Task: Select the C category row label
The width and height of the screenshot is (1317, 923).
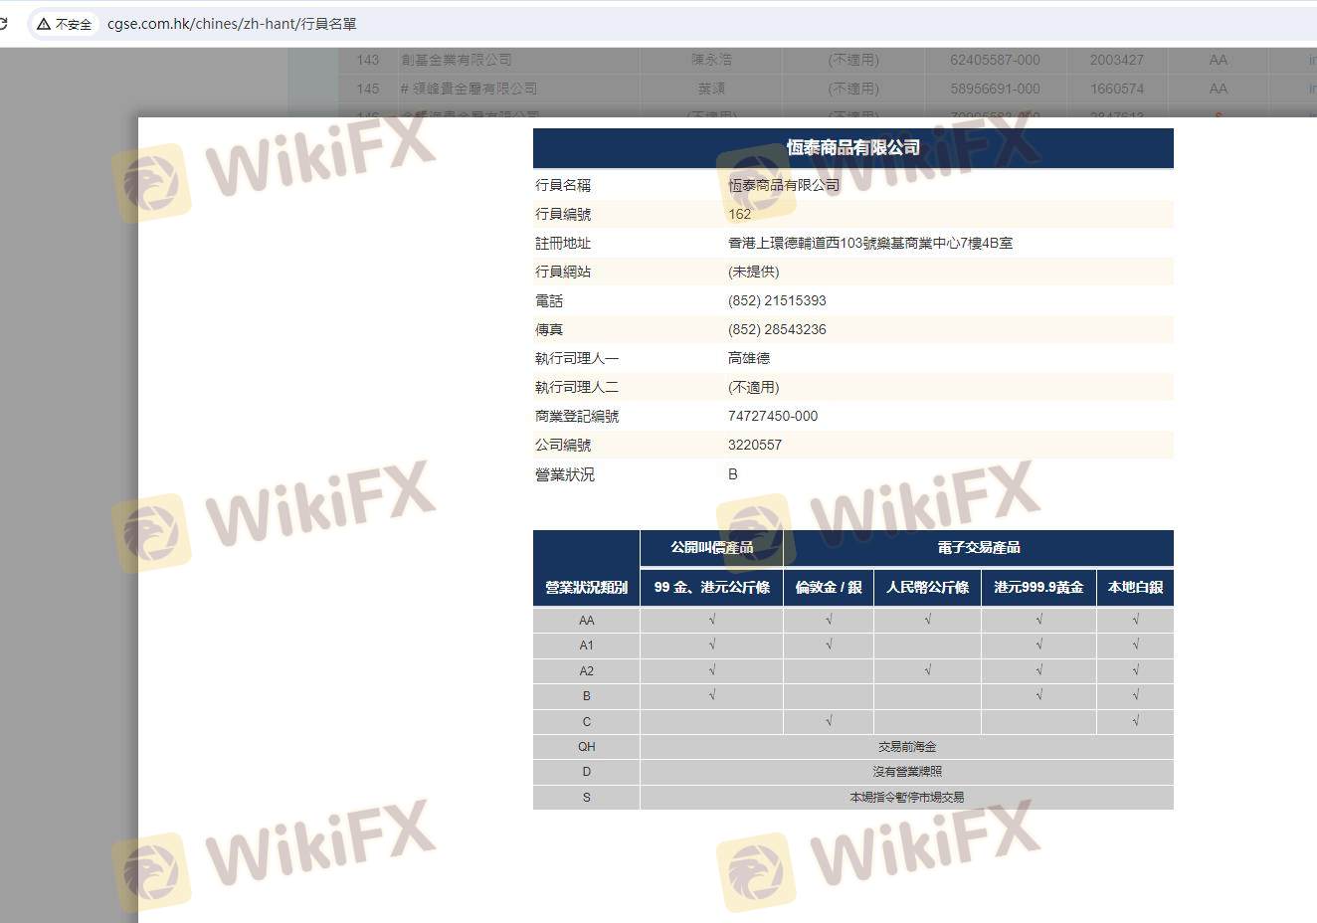Action: tap(587, 722)
